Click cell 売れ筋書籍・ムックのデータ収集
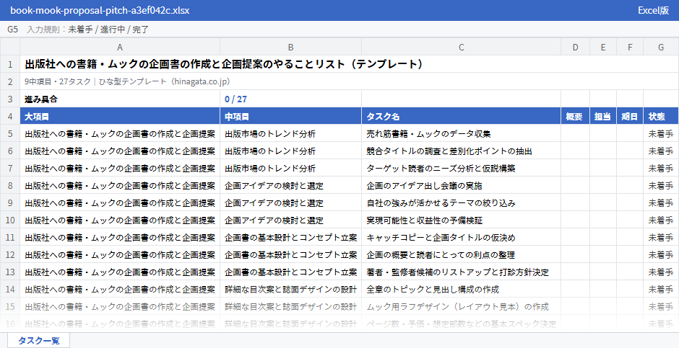 [461, 133]
